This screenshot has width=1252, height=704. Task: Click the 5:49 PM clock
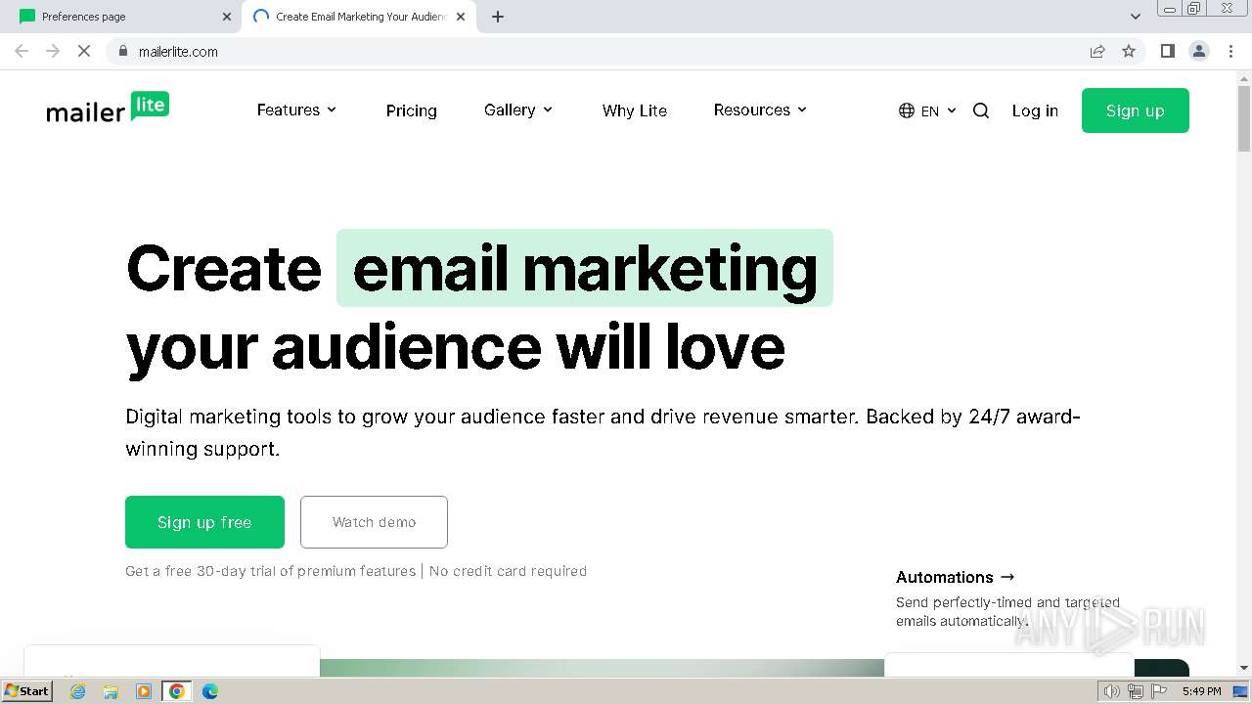click(x=1201, y=691)
